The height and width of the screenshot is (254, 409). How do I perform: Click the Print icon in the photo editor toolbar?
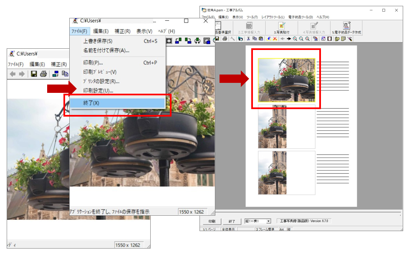pyautogui.click(x=44, y=74)
